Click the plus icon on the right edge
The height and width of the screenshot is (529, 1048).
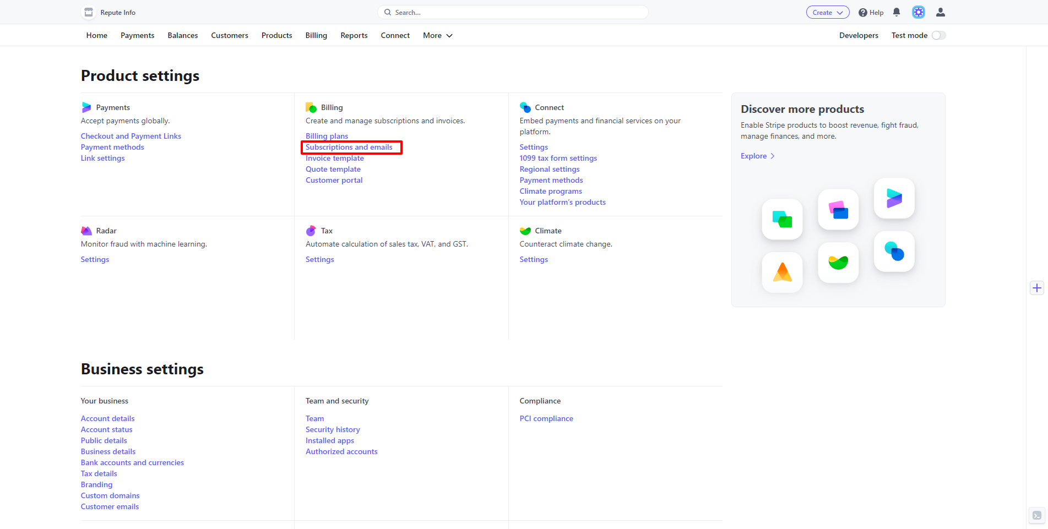(1037, 288)
